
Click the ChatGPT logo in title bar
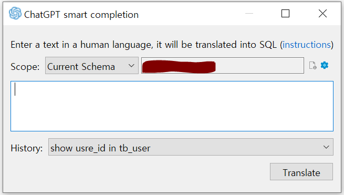click(15, 13)
